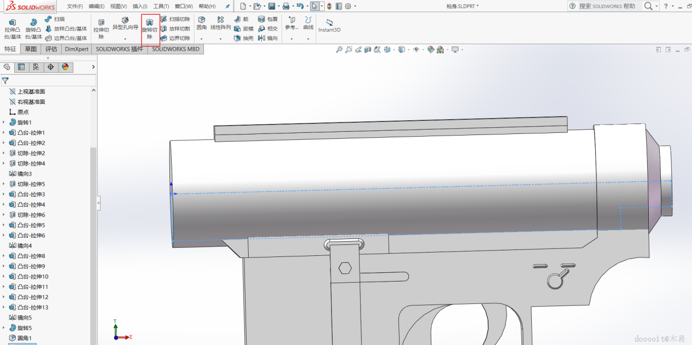Switch to the 草图 sketch tab
The height and width of the screenshot is (345, 692).
(x=31, y=49)
